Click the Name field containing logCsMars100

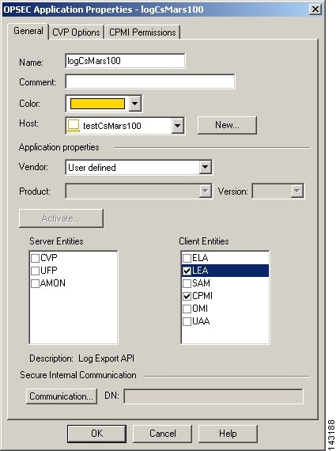(x=125, y=61)
